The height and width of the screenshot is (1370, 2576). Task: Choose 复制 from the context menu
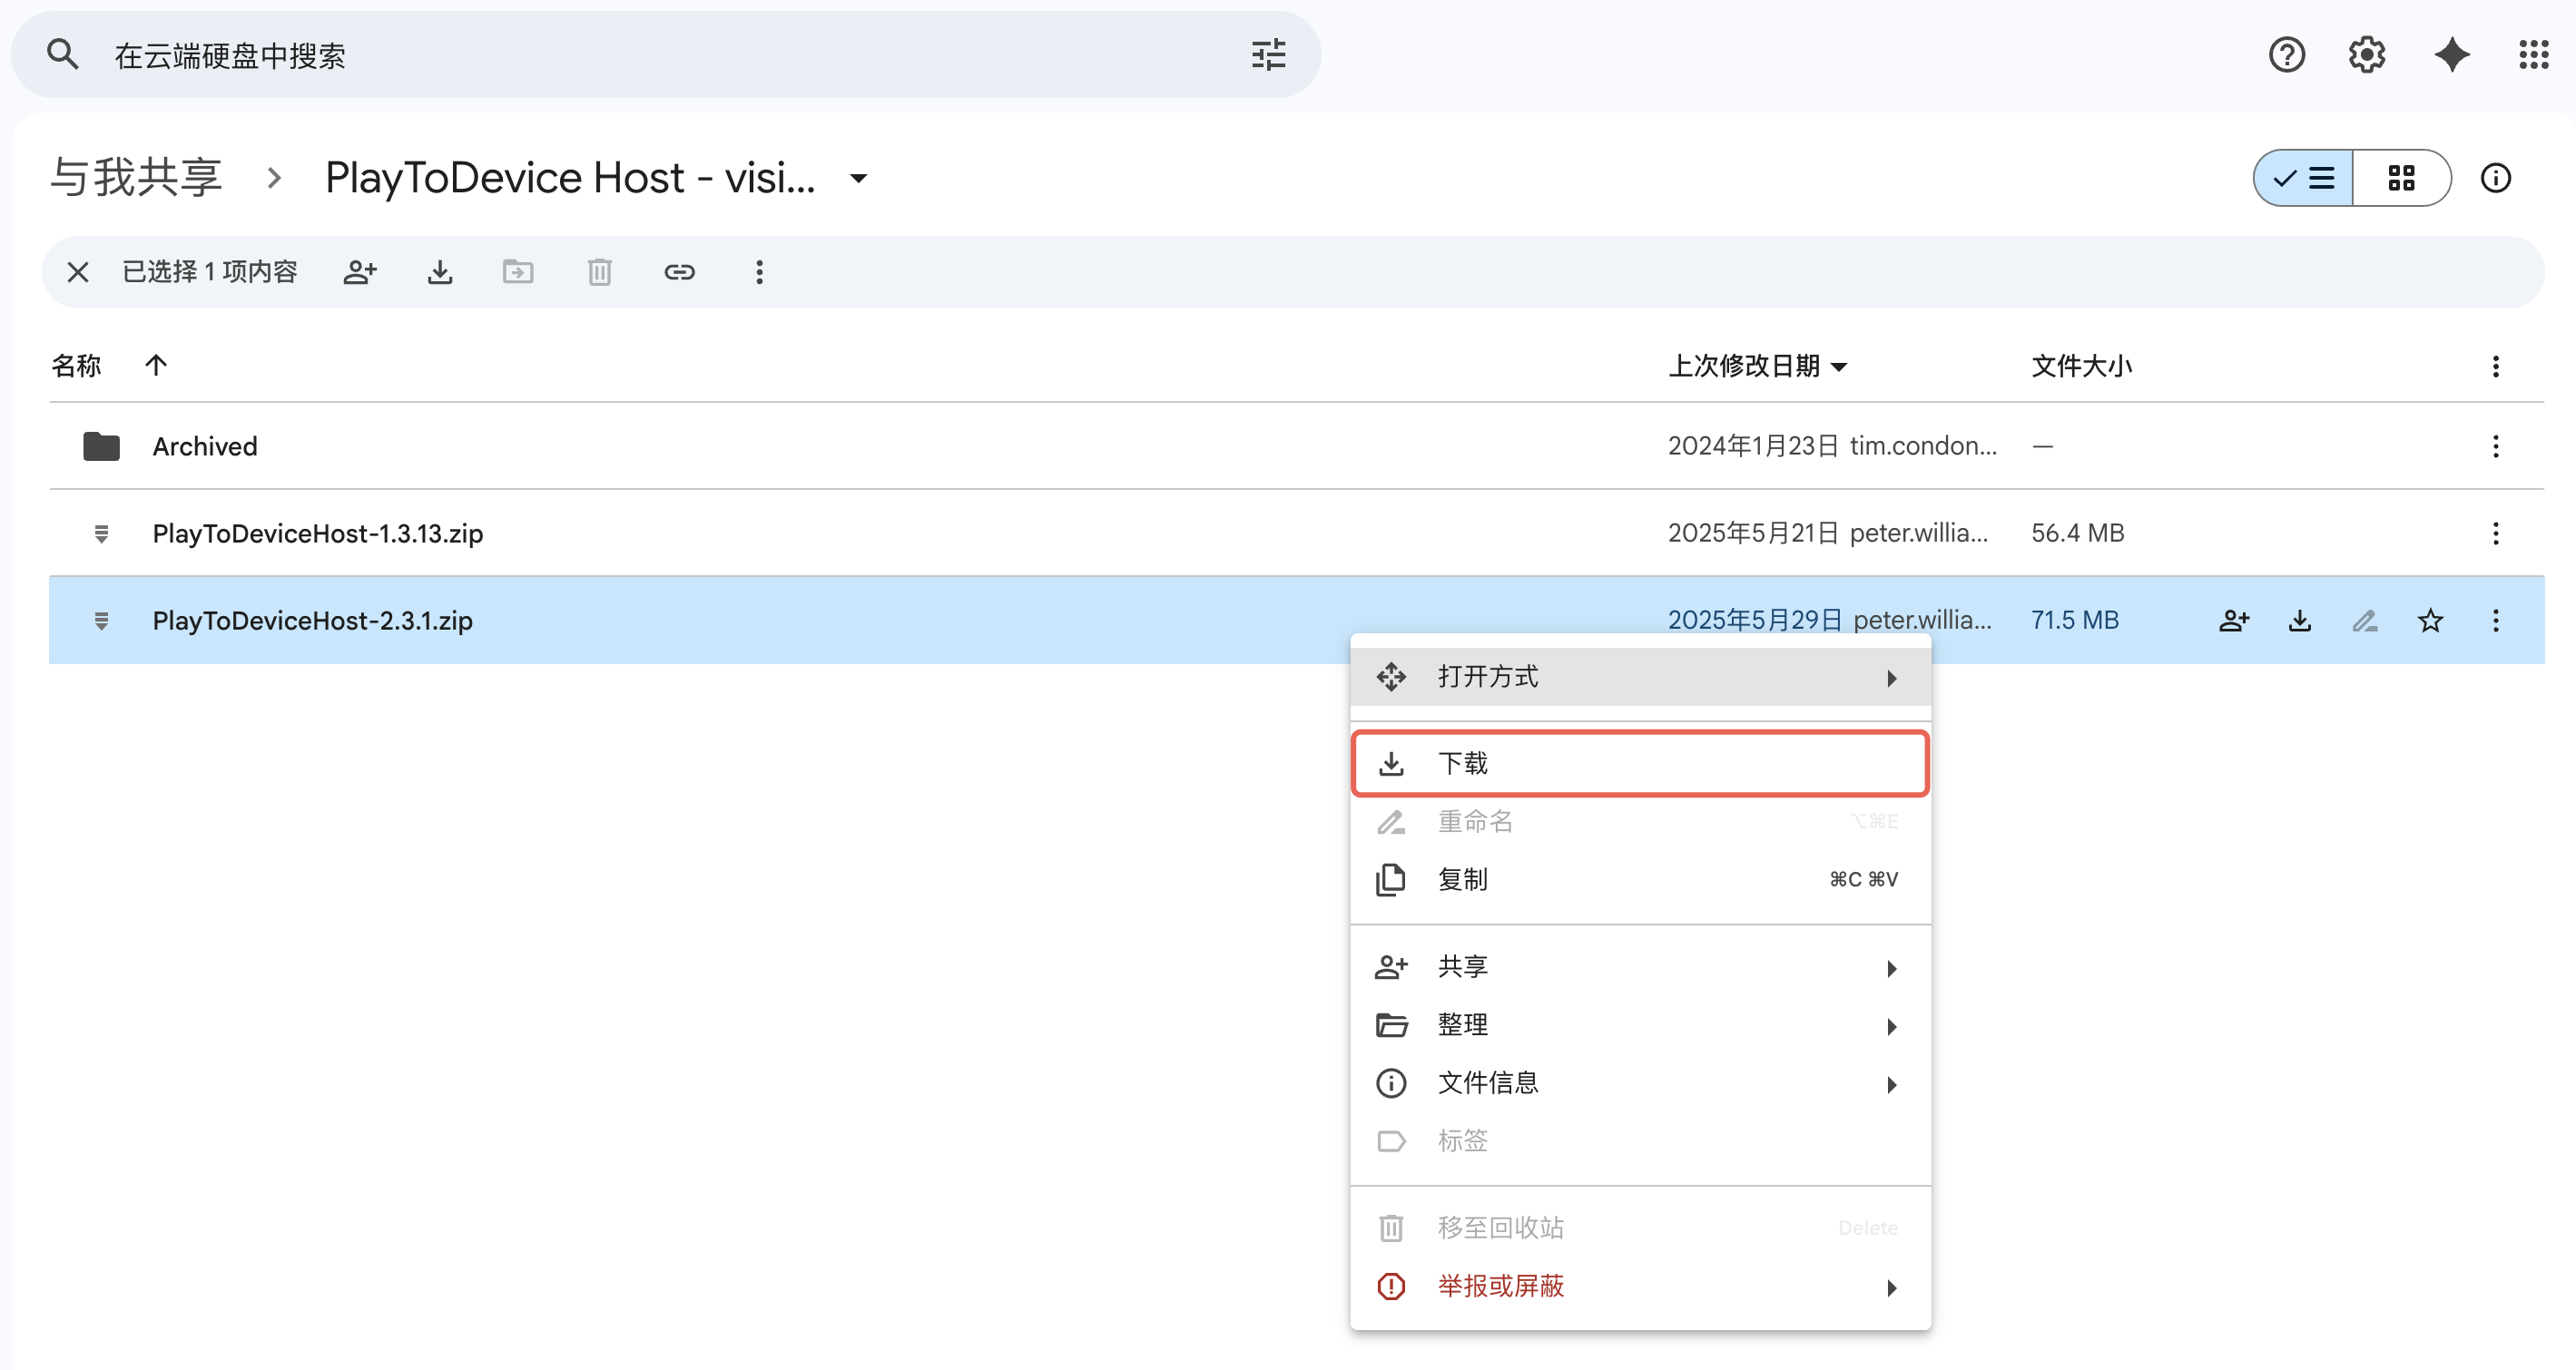click(x=1640, y=879)
